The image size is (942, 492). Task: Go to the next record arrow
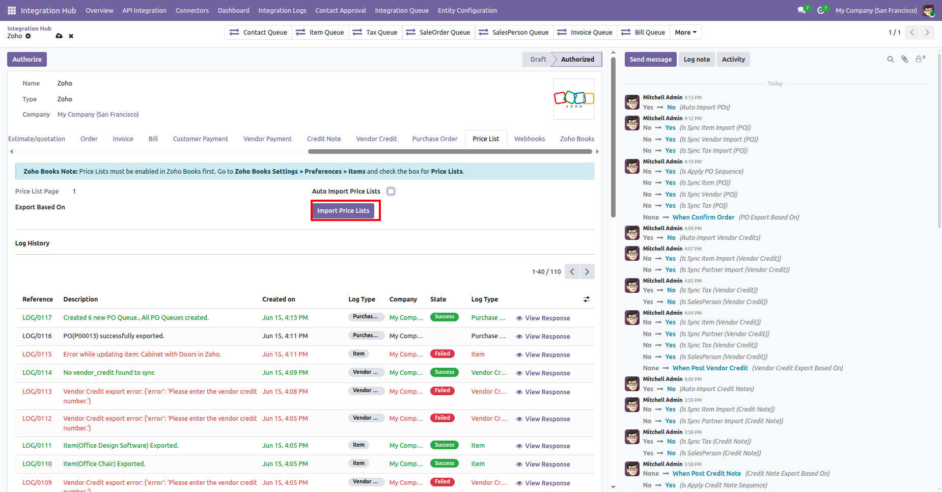(x=927, y=32)
